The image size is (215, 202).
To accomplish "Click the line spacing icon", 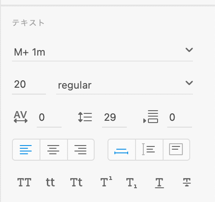I will click(x=85, y=117).
